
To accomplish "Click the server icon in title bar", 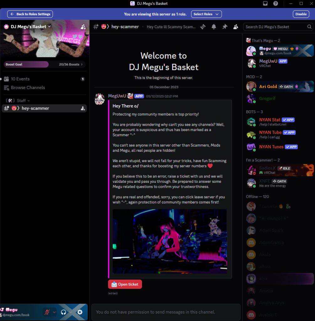I will coord(133,3).
